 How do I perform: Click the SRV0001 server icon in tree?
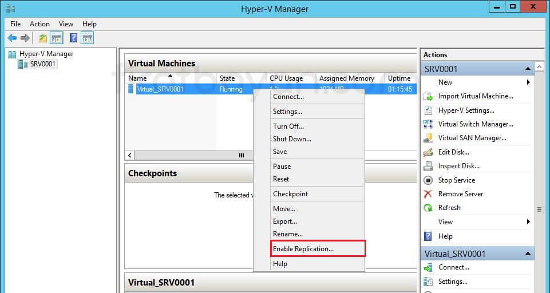point(23,64)
